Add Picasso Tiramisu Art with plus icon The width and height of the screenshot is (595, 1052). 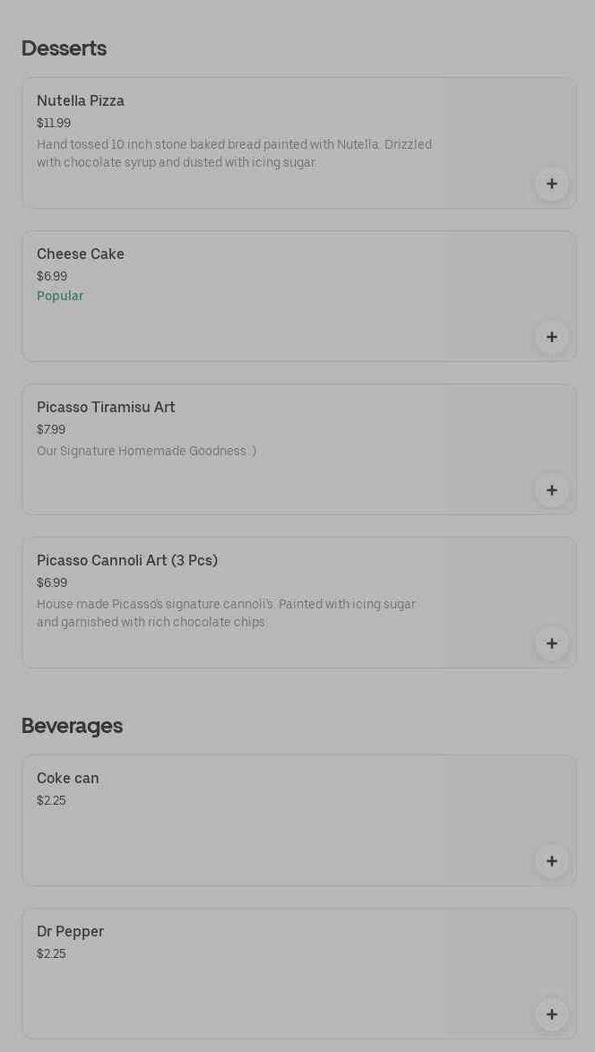tap(552, 490)
